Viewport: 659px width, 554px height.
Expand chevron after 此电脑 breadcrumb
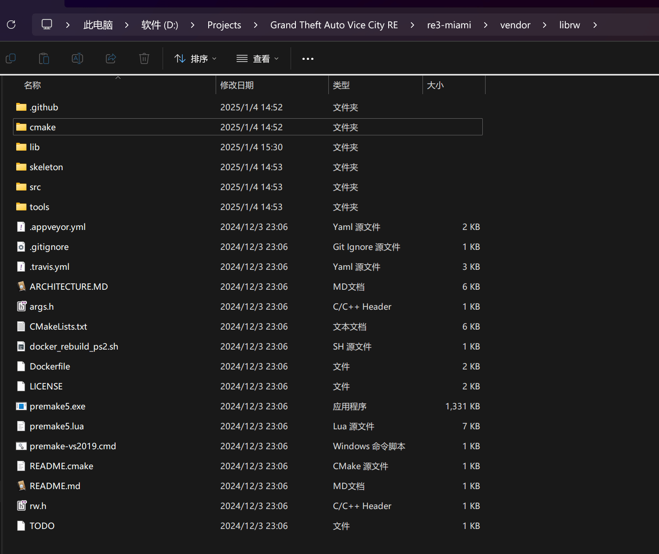[127, 25]
